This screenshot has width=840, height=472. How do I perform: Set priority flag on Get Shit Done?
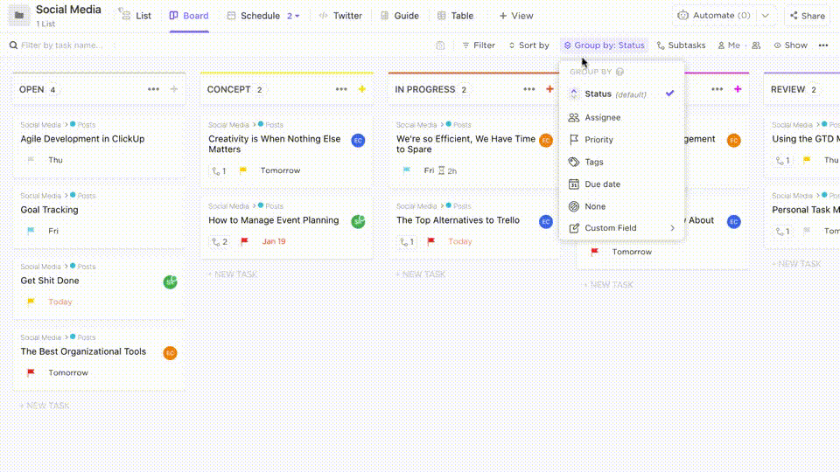point(31,302)
